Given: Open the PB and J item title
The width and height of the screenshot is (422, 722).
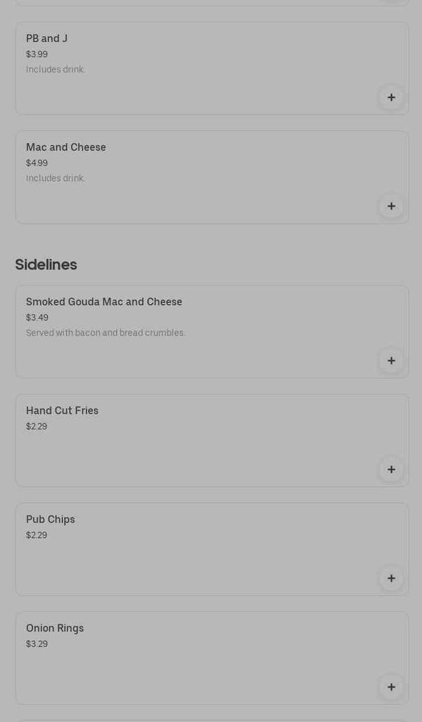Looking at the screenshot, I should [46, 39].
